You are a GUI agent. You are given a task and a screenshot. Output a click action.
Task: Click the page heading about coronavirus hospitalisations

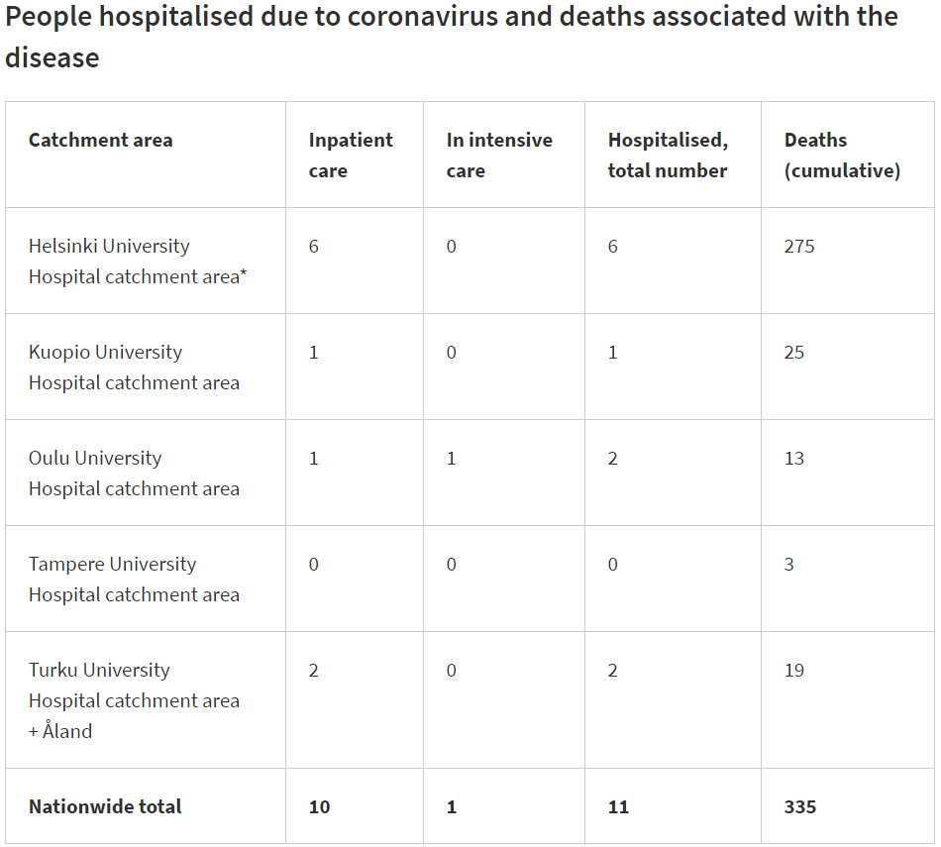[451, 37]
